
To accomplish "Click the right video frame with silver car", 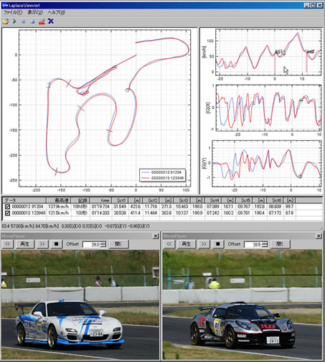I will 242,305.
